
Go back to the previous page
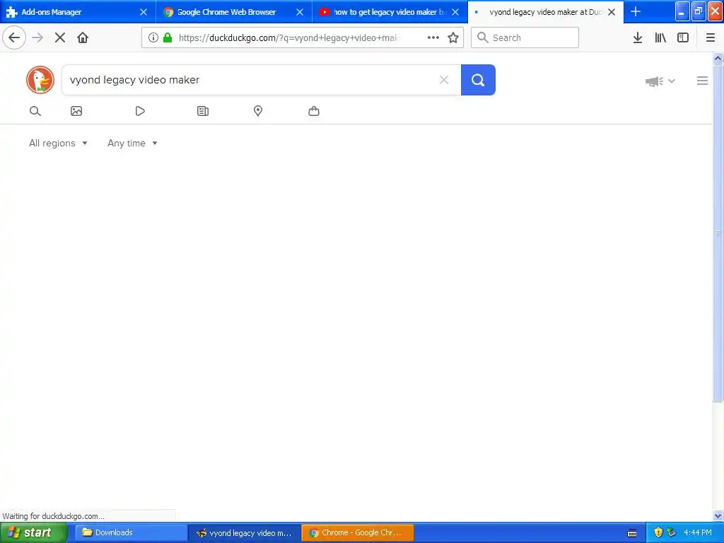point(14,37)
